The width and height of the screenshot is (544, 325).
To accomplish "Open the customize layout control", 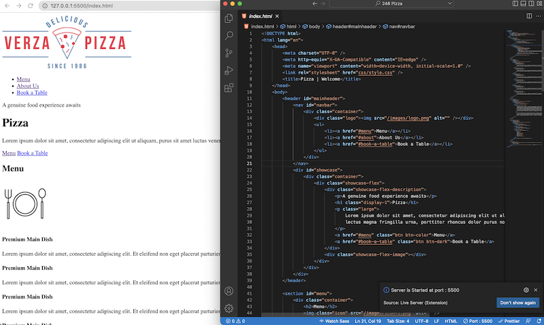I will click(539, 3).
